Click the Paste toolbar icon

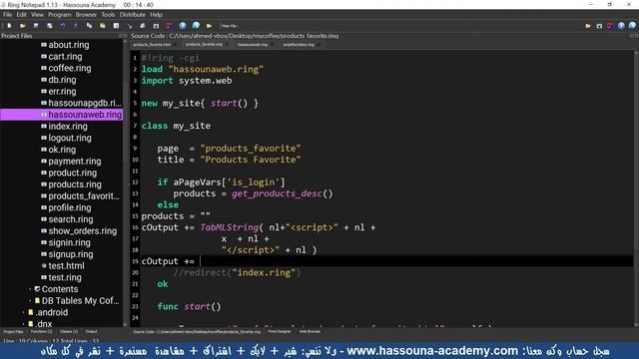pos(103,26)
